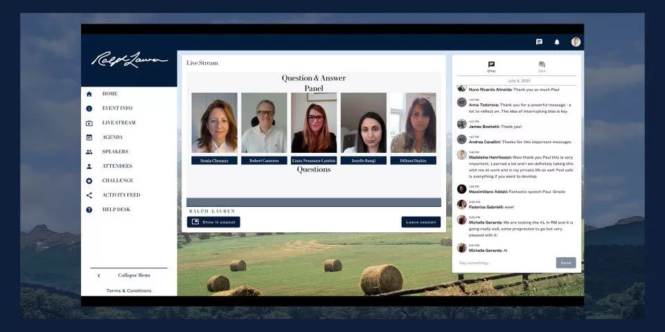The image size is (665, 332).
Task: Select Robert Cameron video thumbnail
Action: 264,123
